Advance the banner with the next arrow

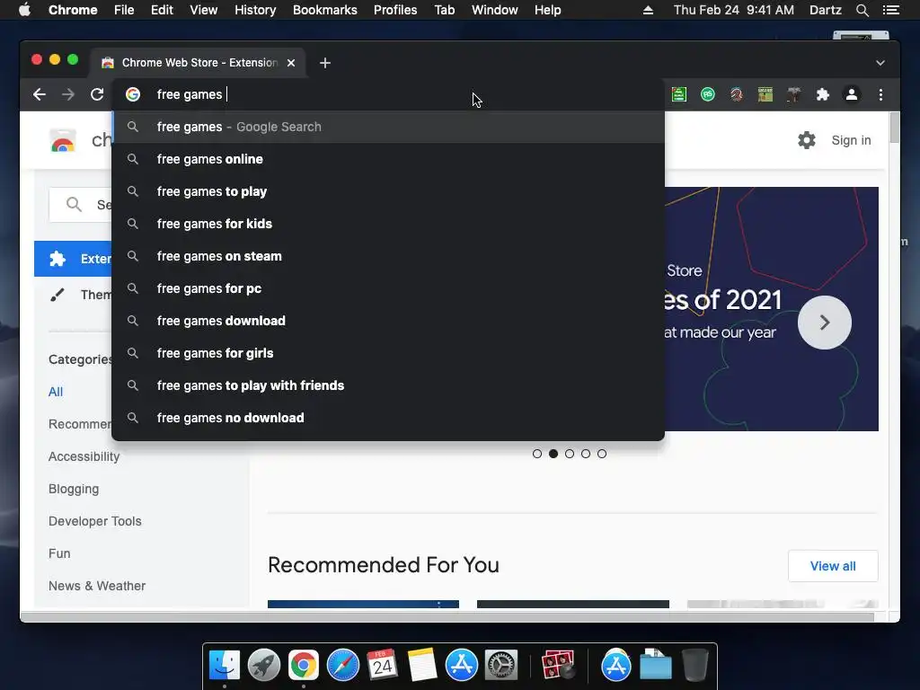[825, 323]
